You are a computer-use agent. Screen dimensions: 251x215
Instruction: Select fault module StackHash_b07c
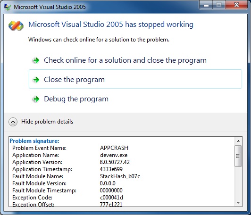point(120,176)
